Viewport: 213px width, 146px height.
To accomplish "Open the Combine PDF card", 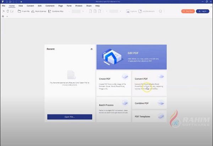I will [x=149, y=103].
